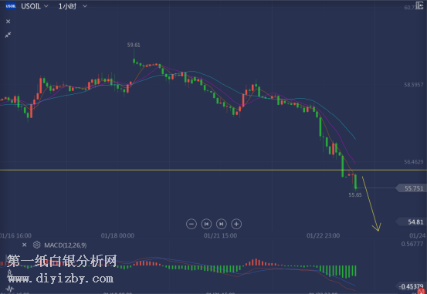The height and width of the screenshot is (294, 427).
Task: Toggle the side panel icon at top right
Action: point(419,5)
